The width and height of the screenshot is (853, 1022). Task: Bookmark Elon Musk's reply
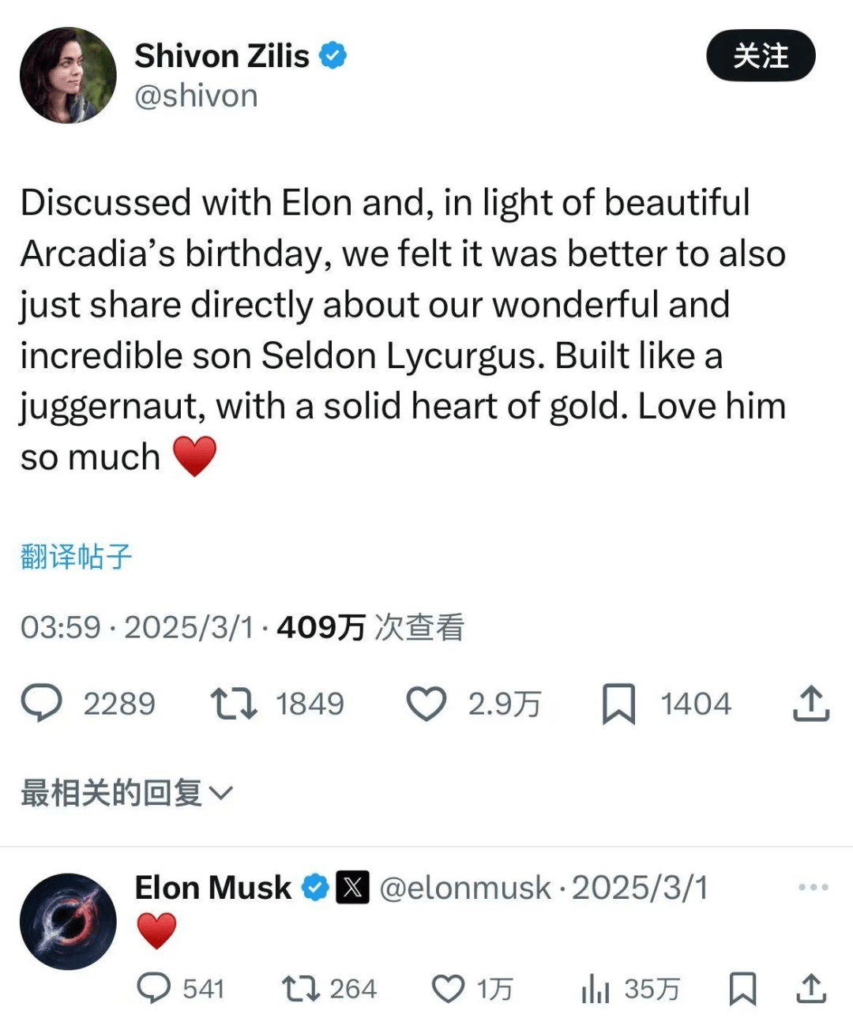tap(742, 988)
